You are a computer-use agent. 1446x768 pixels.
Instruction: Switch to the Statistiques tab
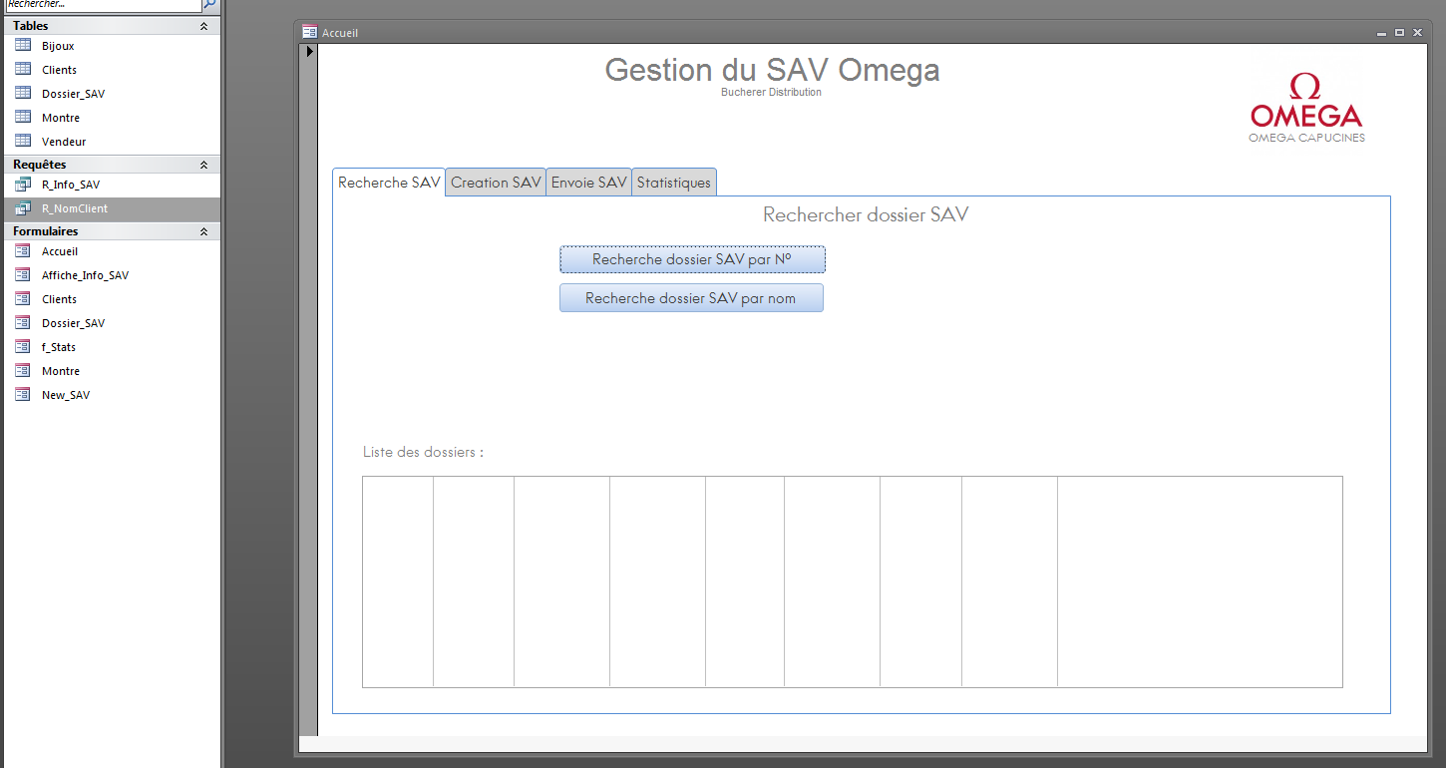point(674,183)
